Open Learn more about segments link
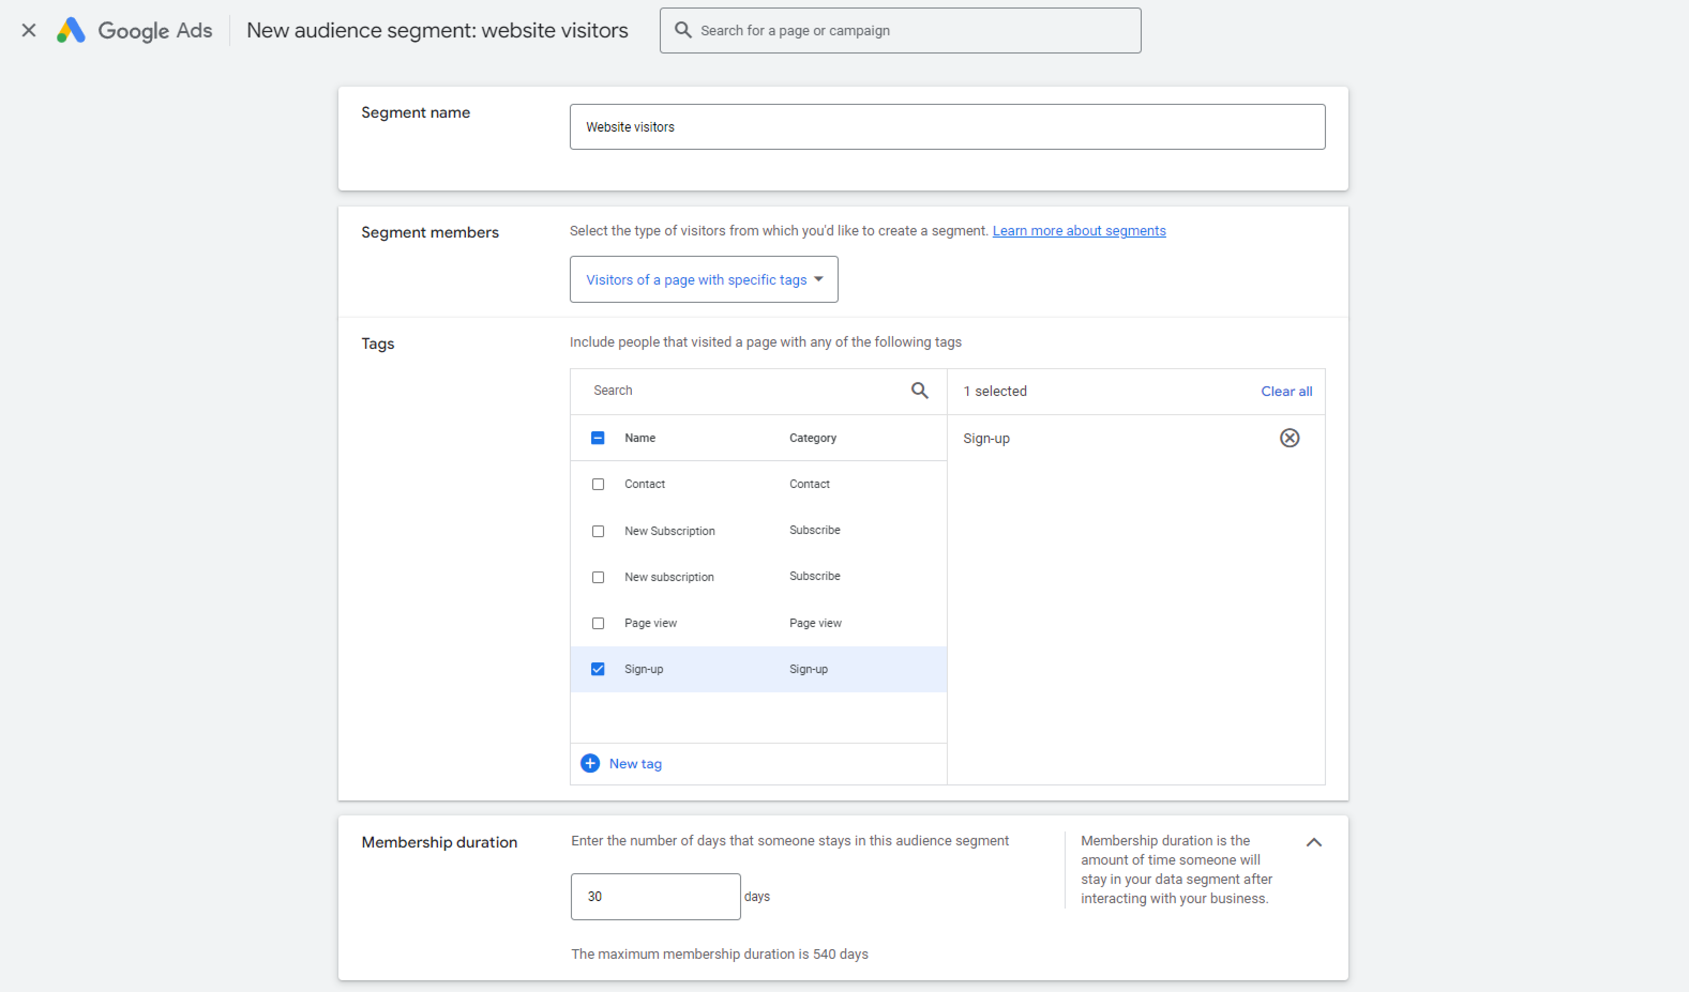Screen dimensions: 1689x992 (1079, 231)
